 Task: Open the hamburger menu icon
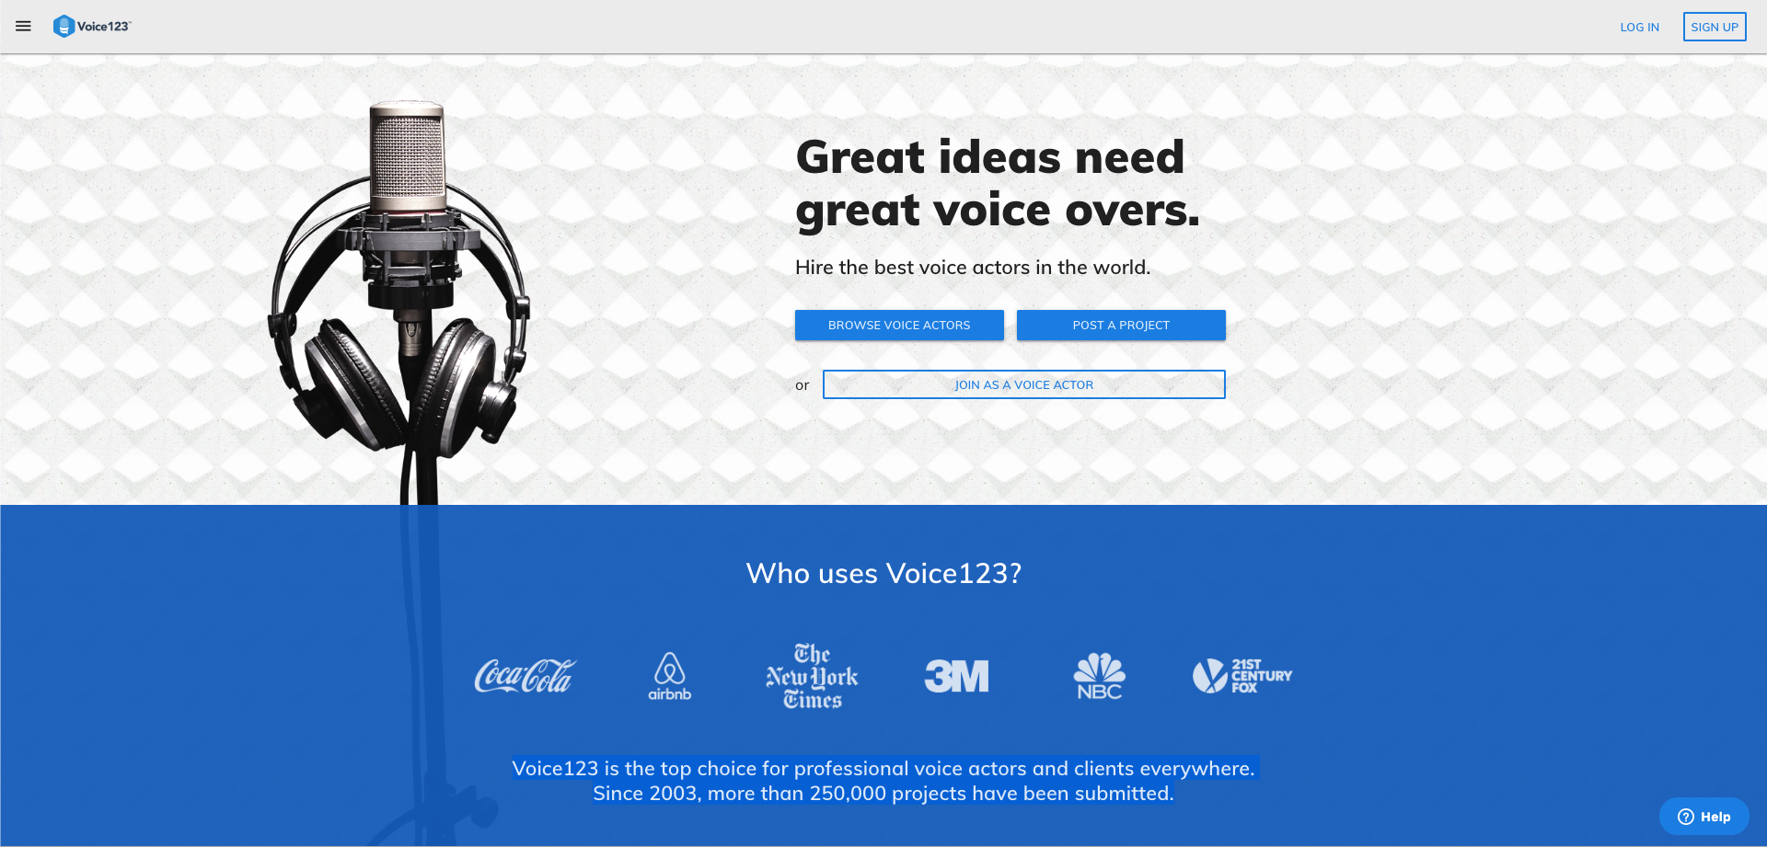click(23, 27)
